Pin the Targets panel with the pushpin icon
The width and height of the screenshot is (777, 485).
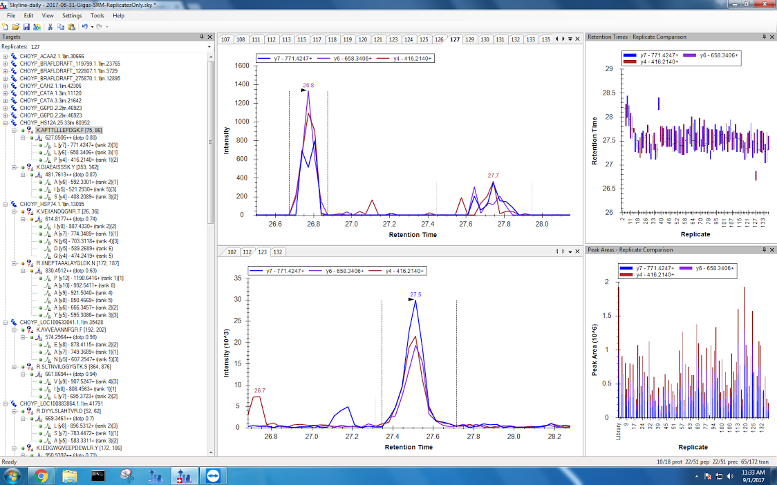click(202, 37)
